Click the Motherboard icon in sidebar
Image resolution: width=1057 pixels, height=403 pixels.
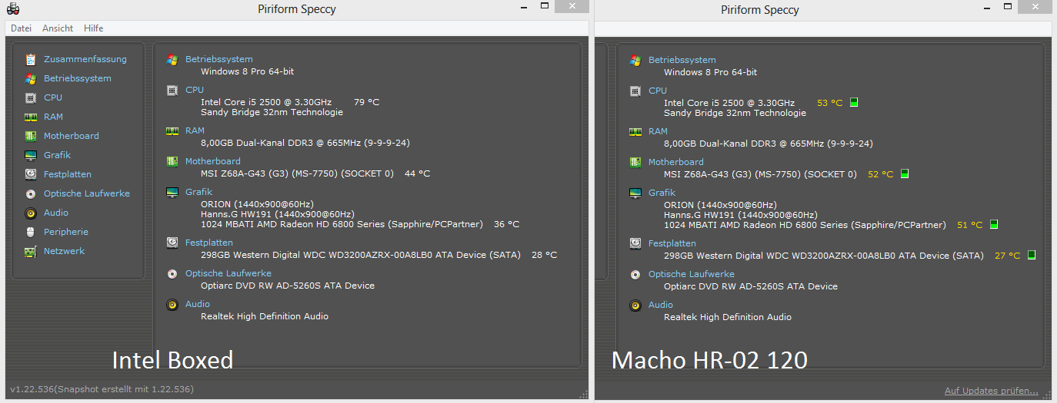point(31,136)
